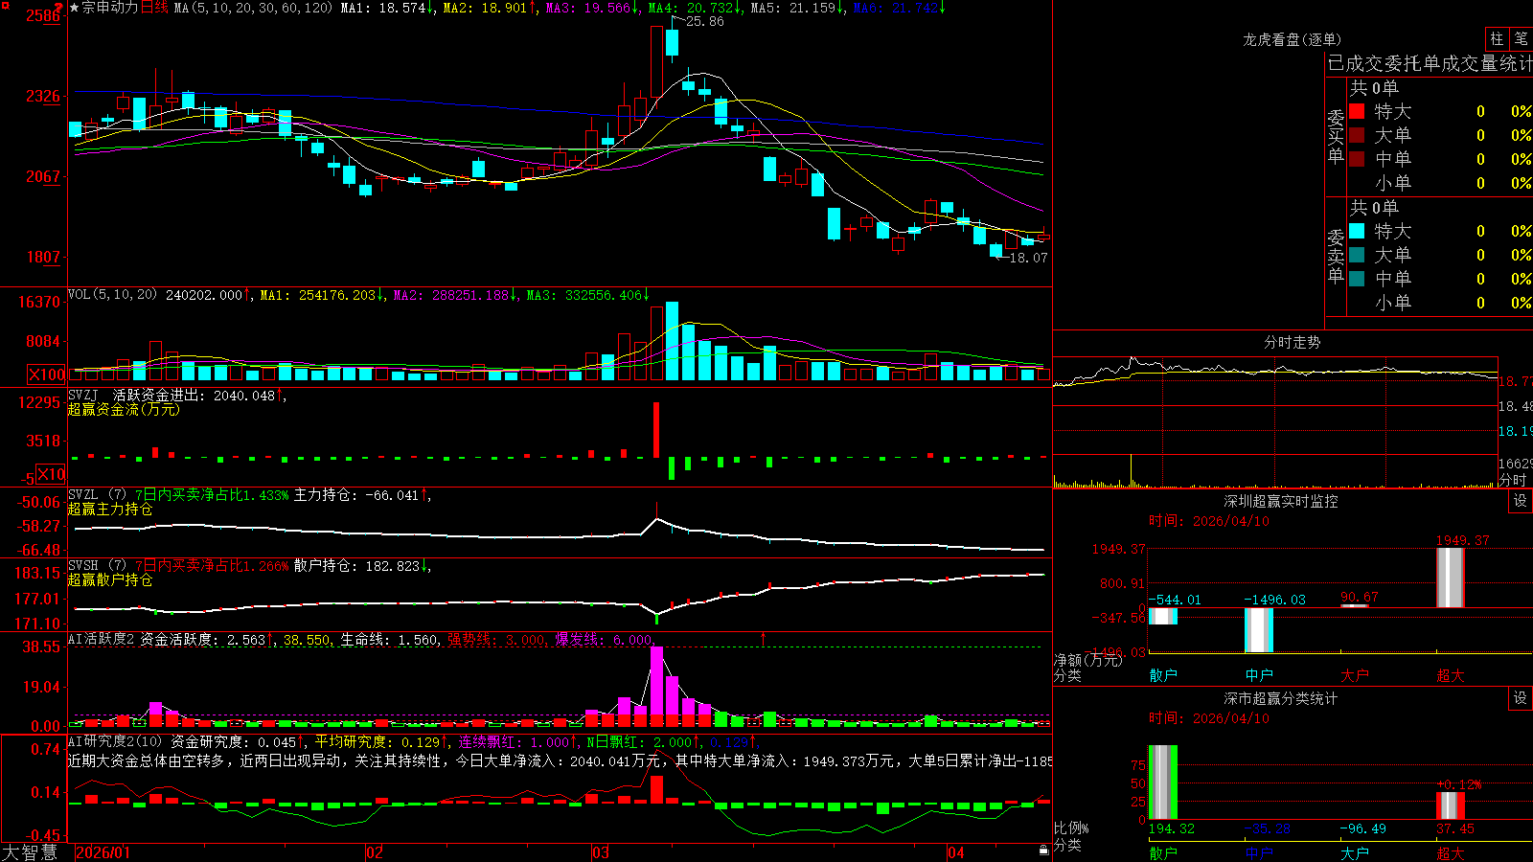
Task: Click the +0.12% 超大 bar in 深市超赢分类统计
Action: (x=1451, y=805)
